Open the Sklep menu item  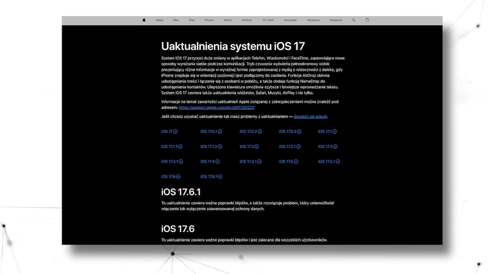pyautogui.click(x=159, y=20)
